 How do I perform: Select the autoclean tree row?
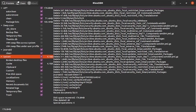[26, 11]
